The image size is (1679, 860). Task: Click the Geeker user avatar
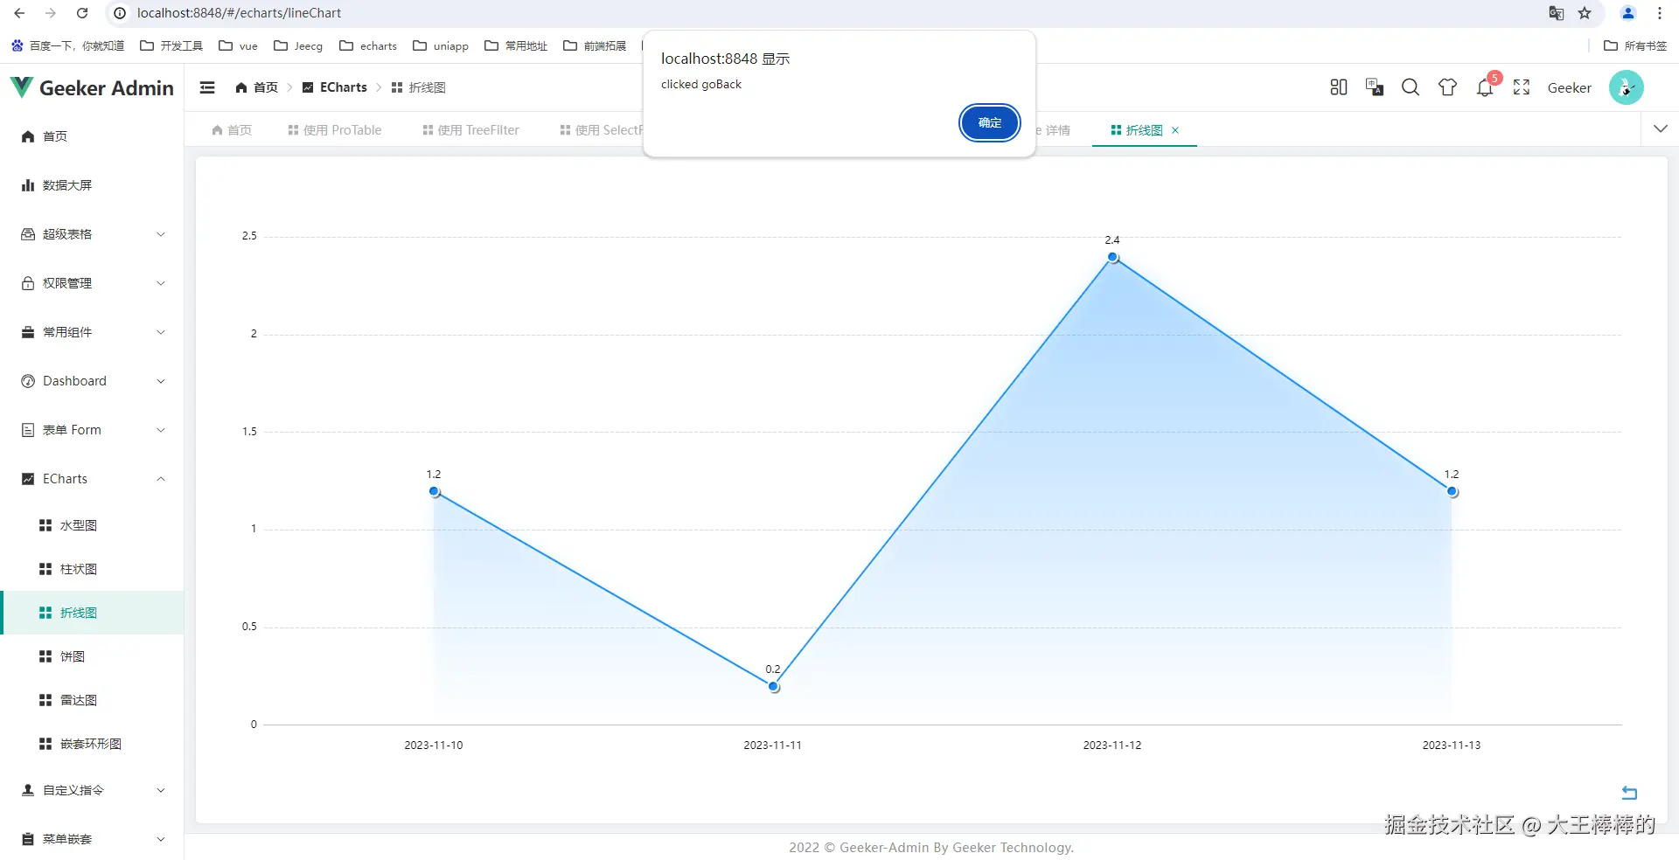1627,87
